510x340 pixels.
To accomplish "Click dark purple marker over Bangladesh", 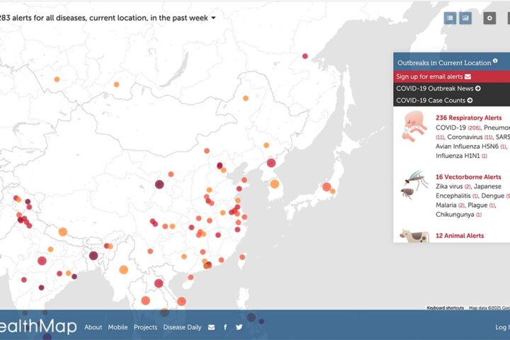I will pyautogui.click(x=93, y=256).
